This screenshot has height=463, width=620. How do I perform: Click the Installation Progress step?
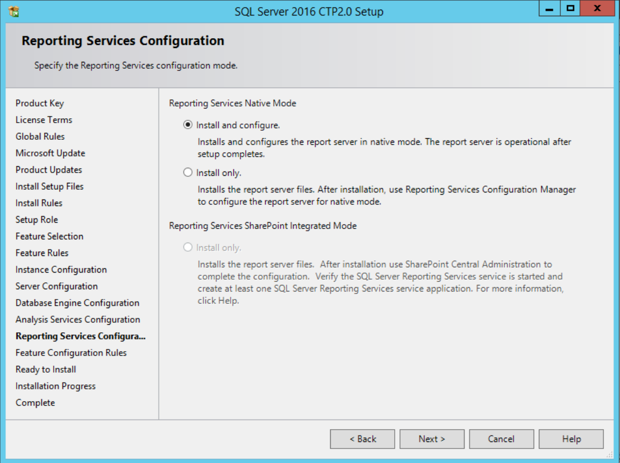tap(55, 386)
